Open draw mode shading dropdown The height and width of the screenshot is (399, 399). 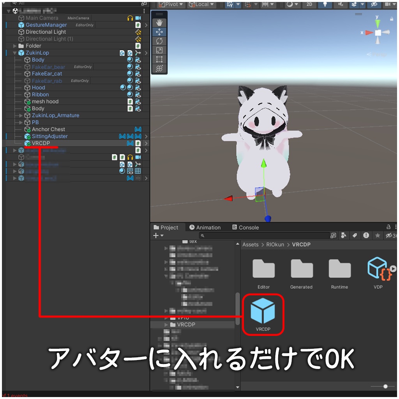click(x=292, y=4)
